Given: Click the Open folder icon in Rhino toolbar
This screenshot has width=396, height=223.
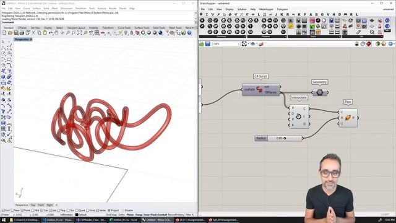Looking at the screenshot, I should [10, 33].
